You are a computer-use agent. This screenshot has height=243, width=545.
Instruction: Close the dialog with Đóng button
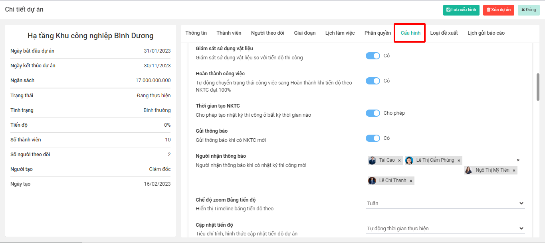coord(528,10)
